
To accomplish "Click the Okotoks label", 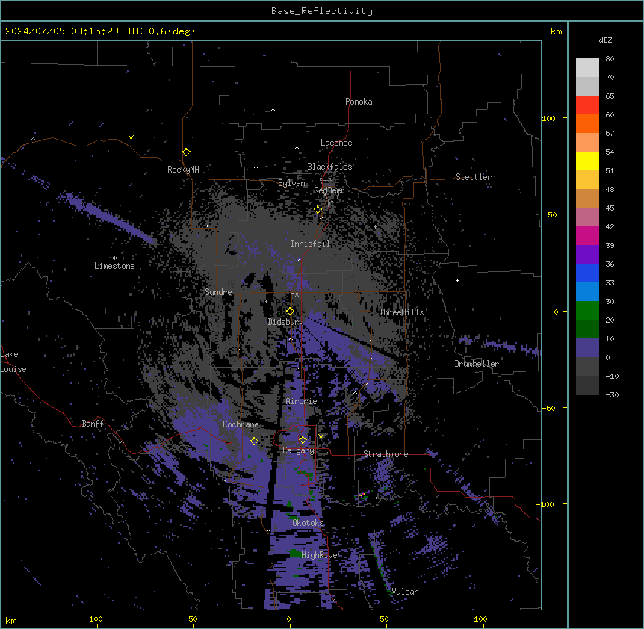I will 308,523.
